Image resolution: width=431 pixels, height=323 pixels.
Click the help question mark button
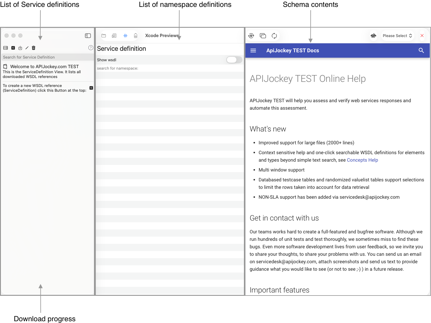(90, 48)
